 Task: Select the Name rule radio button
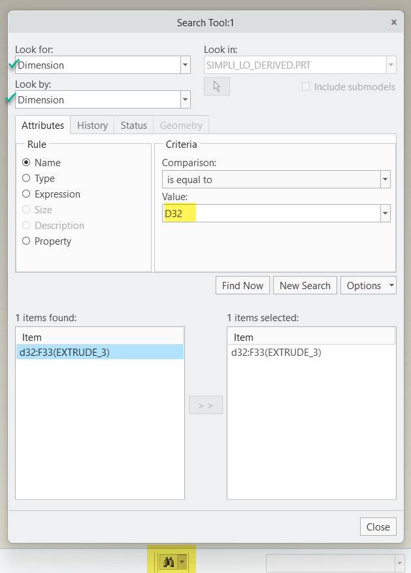(x=26, y=163)
